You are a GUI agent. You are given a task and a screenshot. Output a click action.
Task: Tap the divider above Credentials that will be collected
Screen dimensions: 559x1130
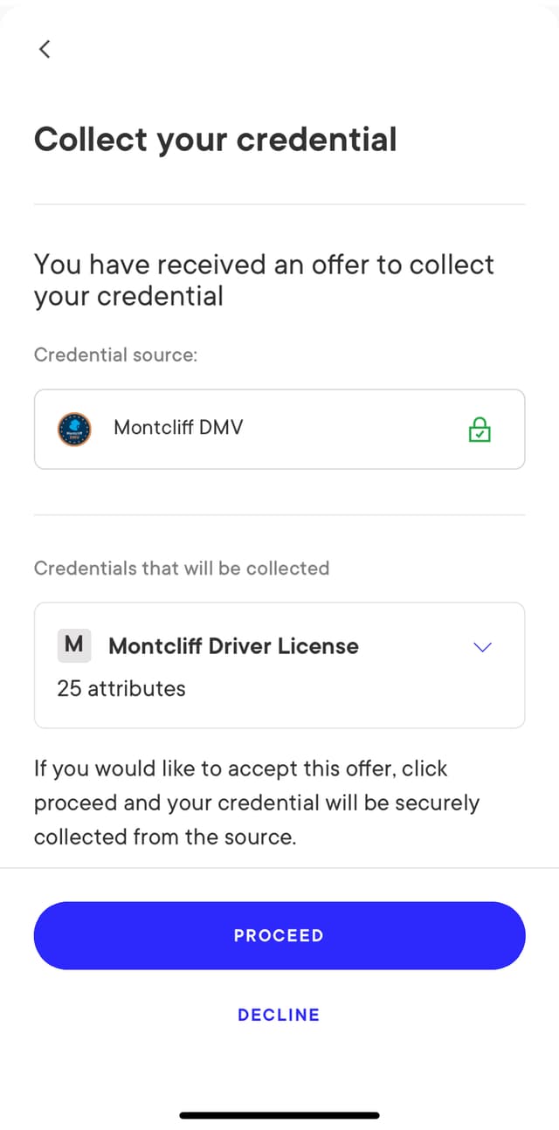pyautogui.click(x=279, y=515)
